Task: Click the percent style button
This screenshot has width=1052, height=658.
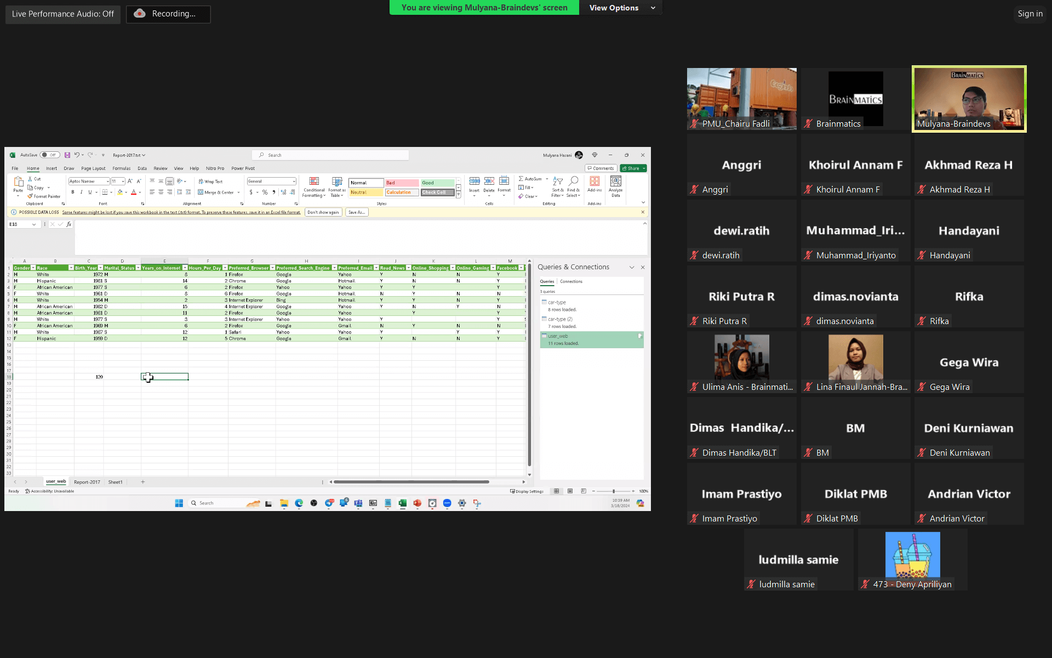Action: point(265,192)
